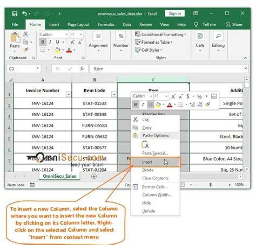Viewport: 256px width, 245px height.
Task: Click Percent Style in mini toolbar
Action: coord(199,96)
